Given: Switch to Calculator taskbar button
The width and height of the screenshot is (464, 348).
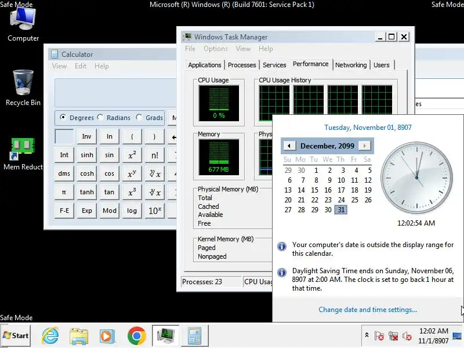Looking at the screenshot, I should click(194, 336).
